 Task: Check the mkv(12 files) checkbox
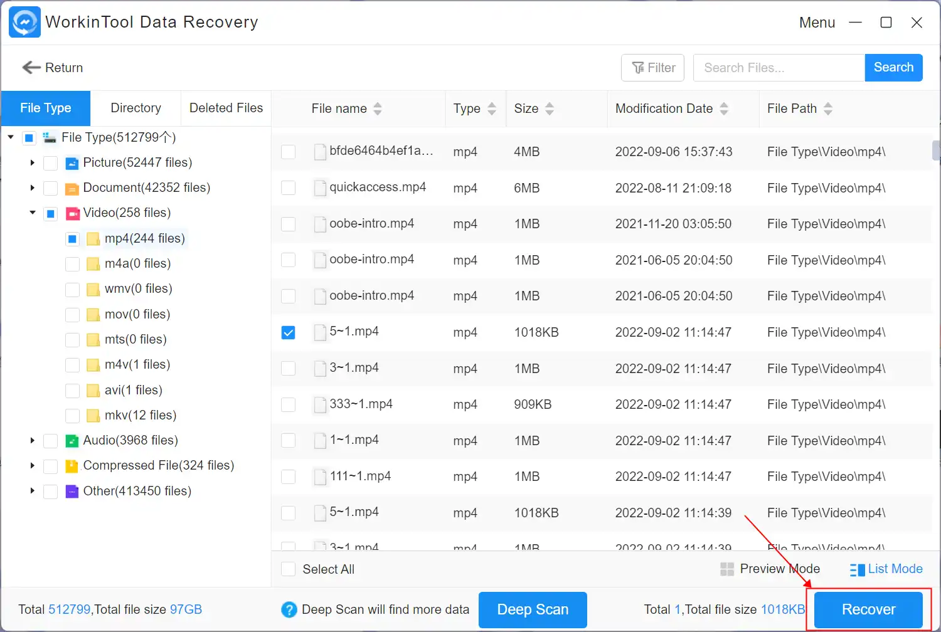pos(72,416)
